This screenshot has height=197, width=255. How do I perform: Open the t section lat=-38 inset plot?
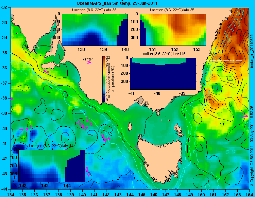click(x=95, y=30)
